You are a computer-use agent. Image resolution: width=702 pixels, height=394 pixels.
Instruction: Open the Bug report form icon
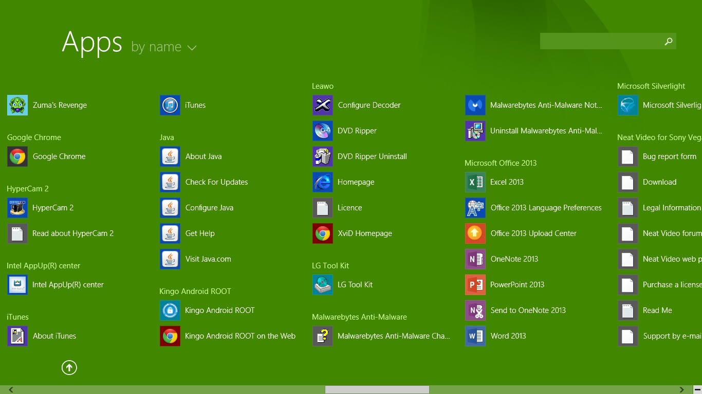point(628,156)
